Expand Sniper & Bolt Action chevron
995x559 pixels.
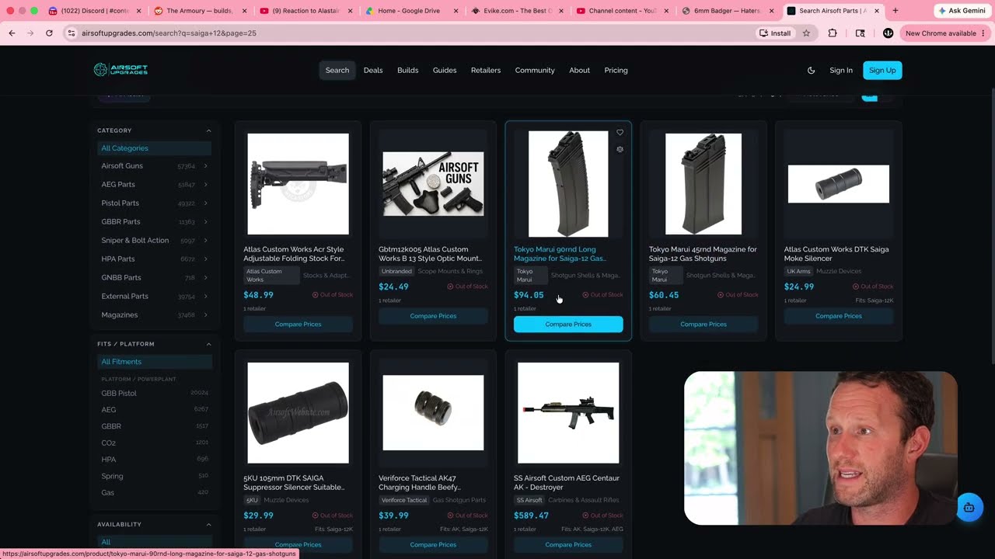(205, 241)
